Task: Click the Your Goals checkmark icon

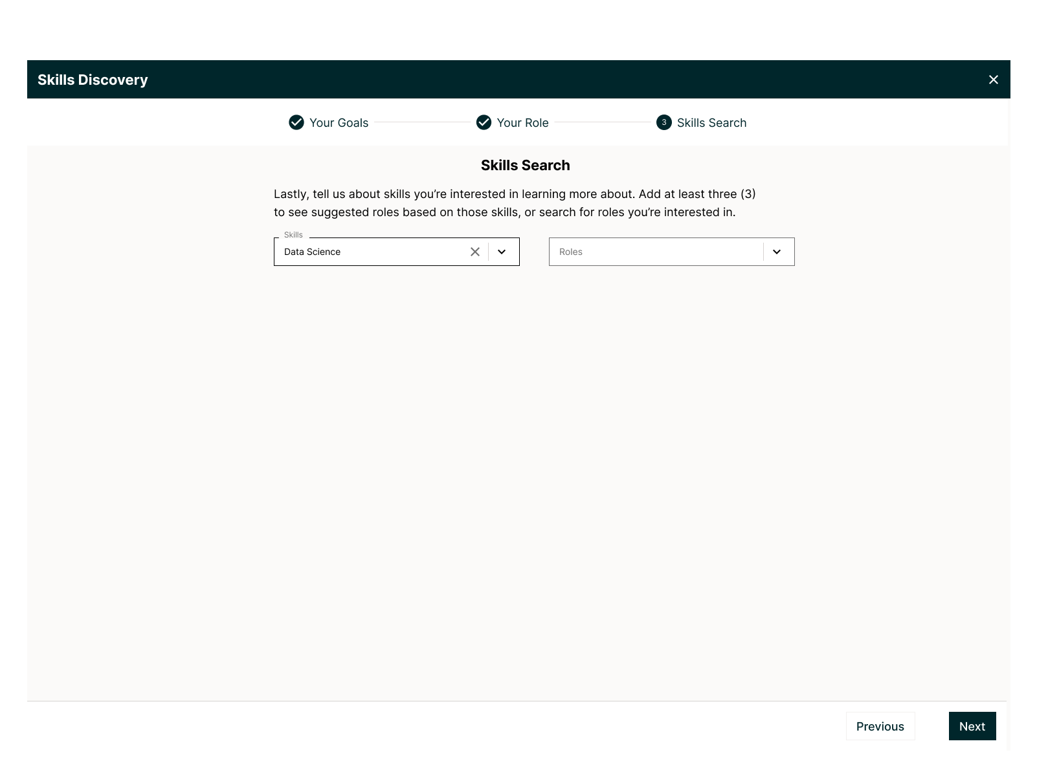Action: (296, 122)
